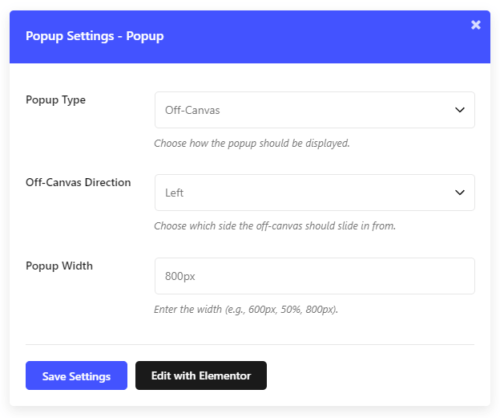The height and width of the screenshot is (418, 500).
Task: Click the divider line above Save Settings
Action: point(250,344)
